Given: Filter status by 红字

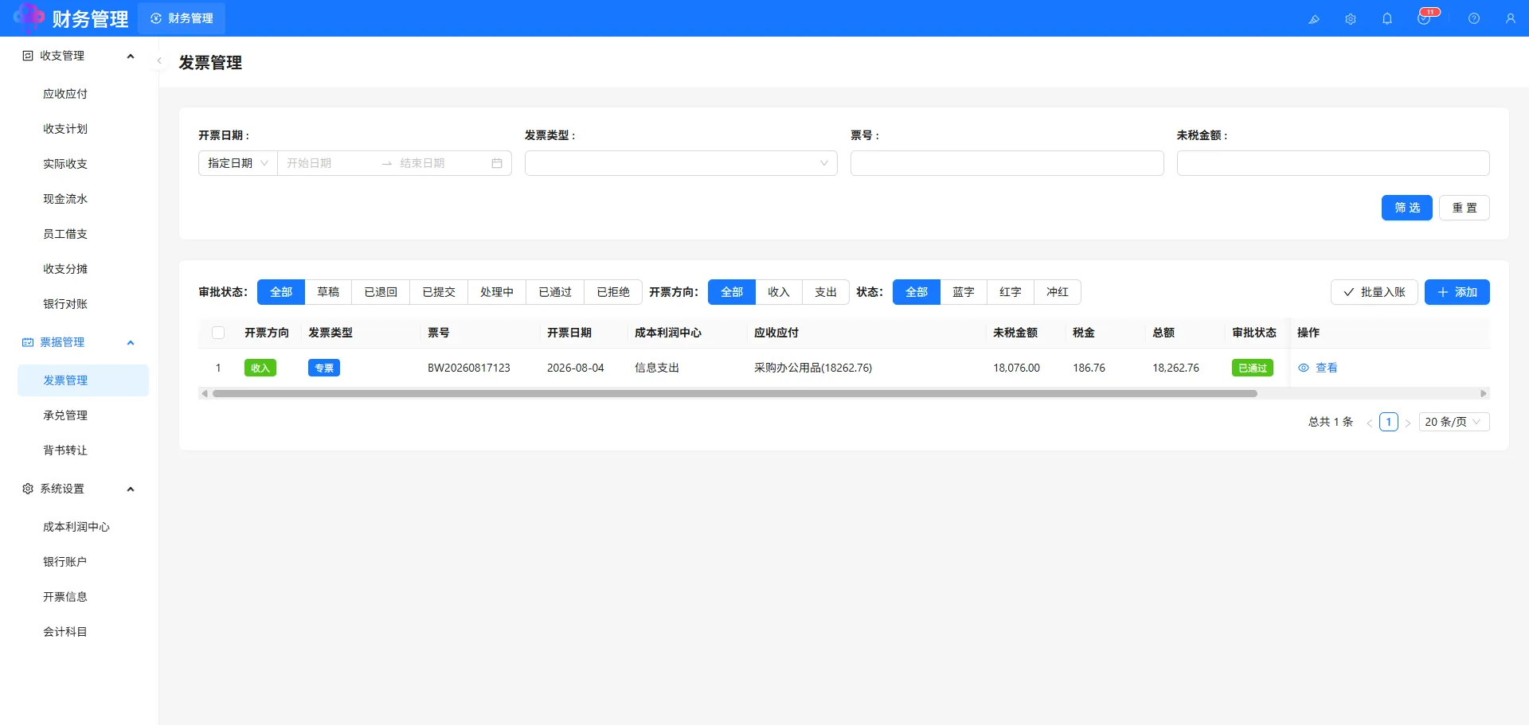Looking at the screenshot, I should (1011, 292).
